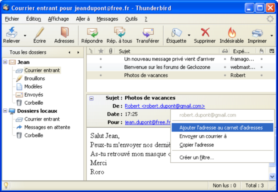This screenshot has height=192, width=278.
Task: Select Ajouter l'adresse au carnet d'adresses
Action: pyautogui.click(x=221, y=128)
